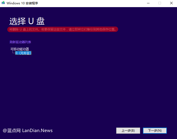Select drive E: (无标签)
Viewport: 177px width, 139px height.
click(x=23, y=53)
